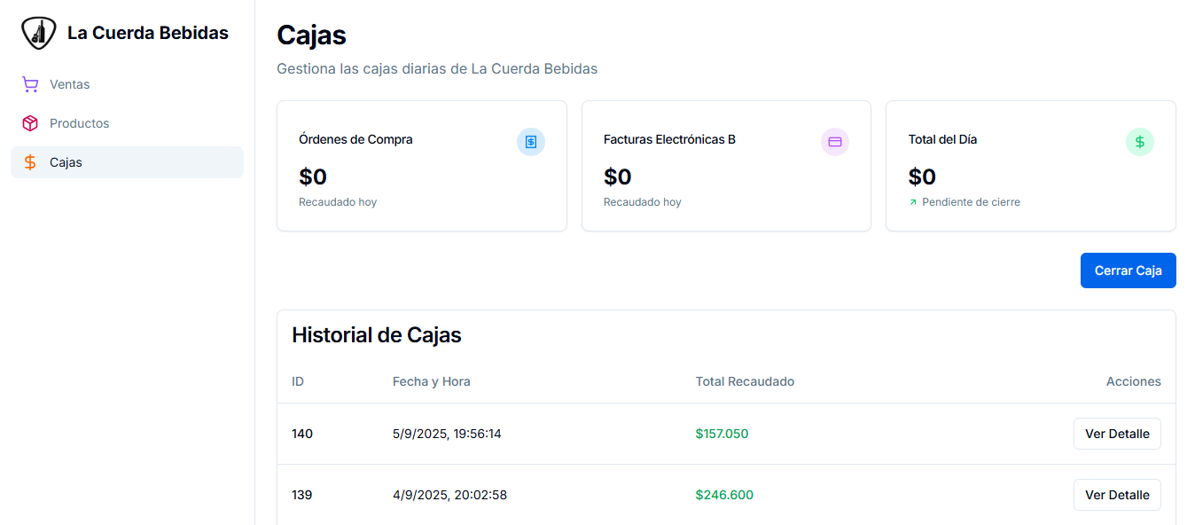The height and width of the screenshot is (525, 1187).
Task: Click the blue dollar icon on Órdenes de Compra
Action: (x=530, y=142)
